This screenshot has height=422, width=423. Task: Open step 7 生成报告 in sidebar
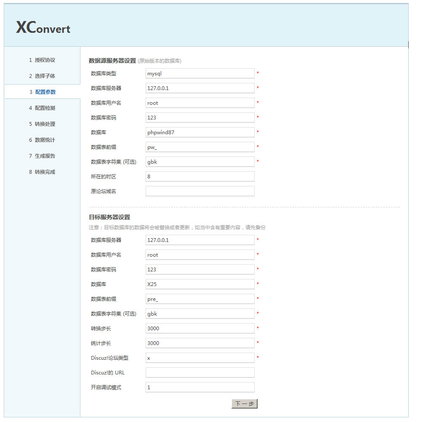click(42, 156)
